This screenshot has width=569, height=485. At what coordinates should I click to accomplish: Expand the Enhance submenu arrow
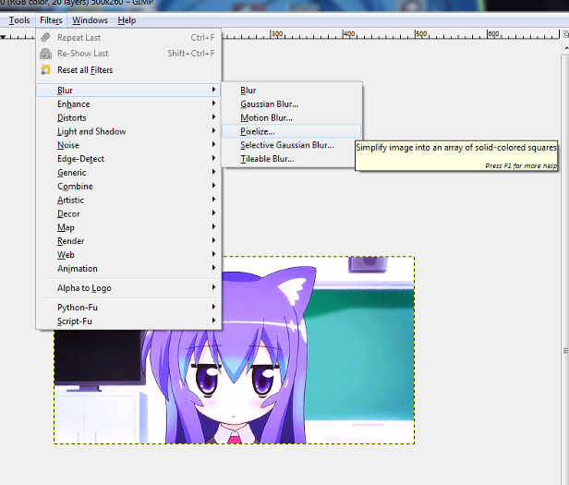(213, 103)
